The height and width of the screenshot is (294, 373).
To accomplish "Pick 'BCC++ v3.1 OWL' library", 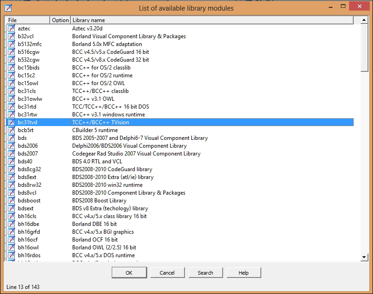I will (x=93, y=99).
